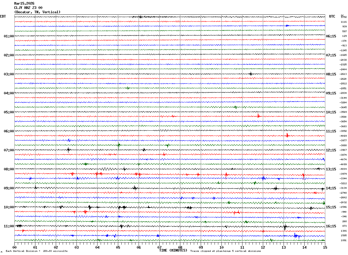Select the '05:00' CDT row label

tap(9, 112)
